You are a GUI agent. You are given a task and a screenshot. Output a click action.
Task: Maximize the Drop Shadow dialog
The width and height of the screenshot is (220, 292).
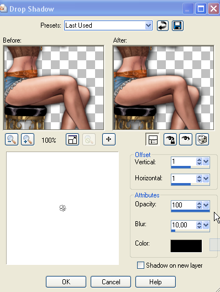201,8
